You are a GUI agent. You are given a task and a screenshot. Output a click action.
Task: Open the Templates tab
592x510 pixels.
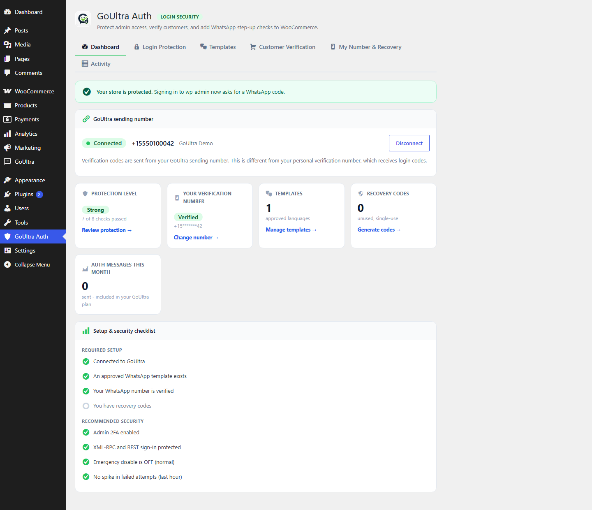coord(218,47)
